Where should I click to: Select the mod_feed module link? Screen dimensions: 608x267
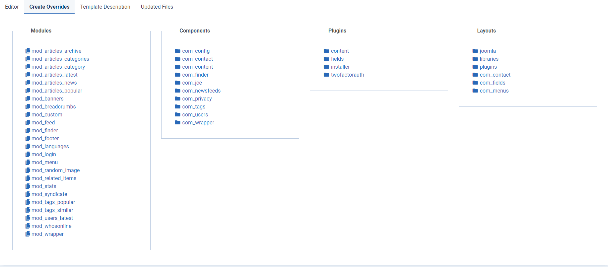43,122
